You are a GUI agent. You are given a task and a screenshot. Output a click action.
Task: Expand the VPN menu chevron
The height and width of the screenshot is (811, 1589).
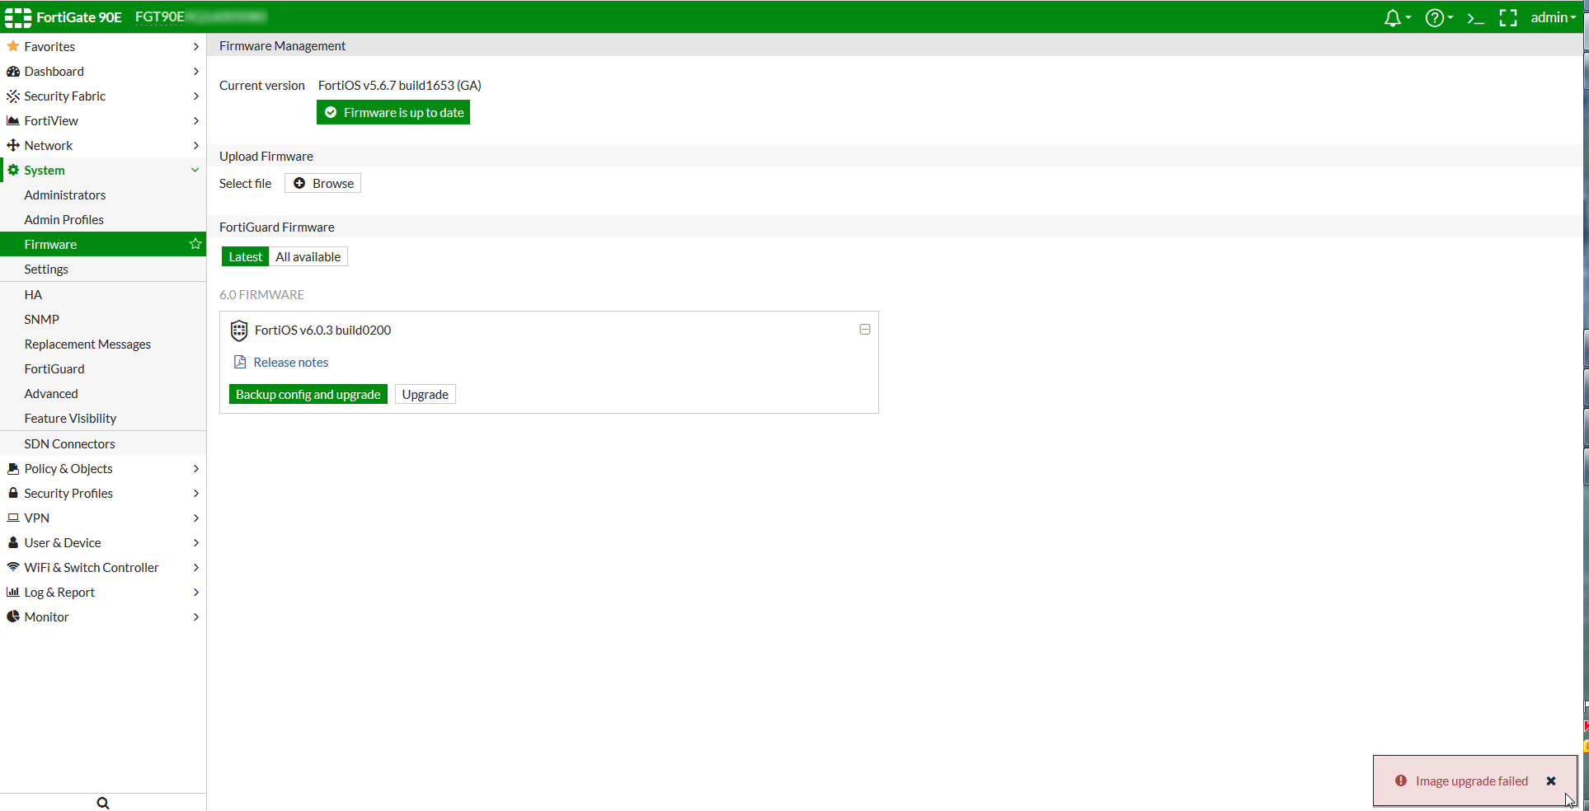coord(196,518)
